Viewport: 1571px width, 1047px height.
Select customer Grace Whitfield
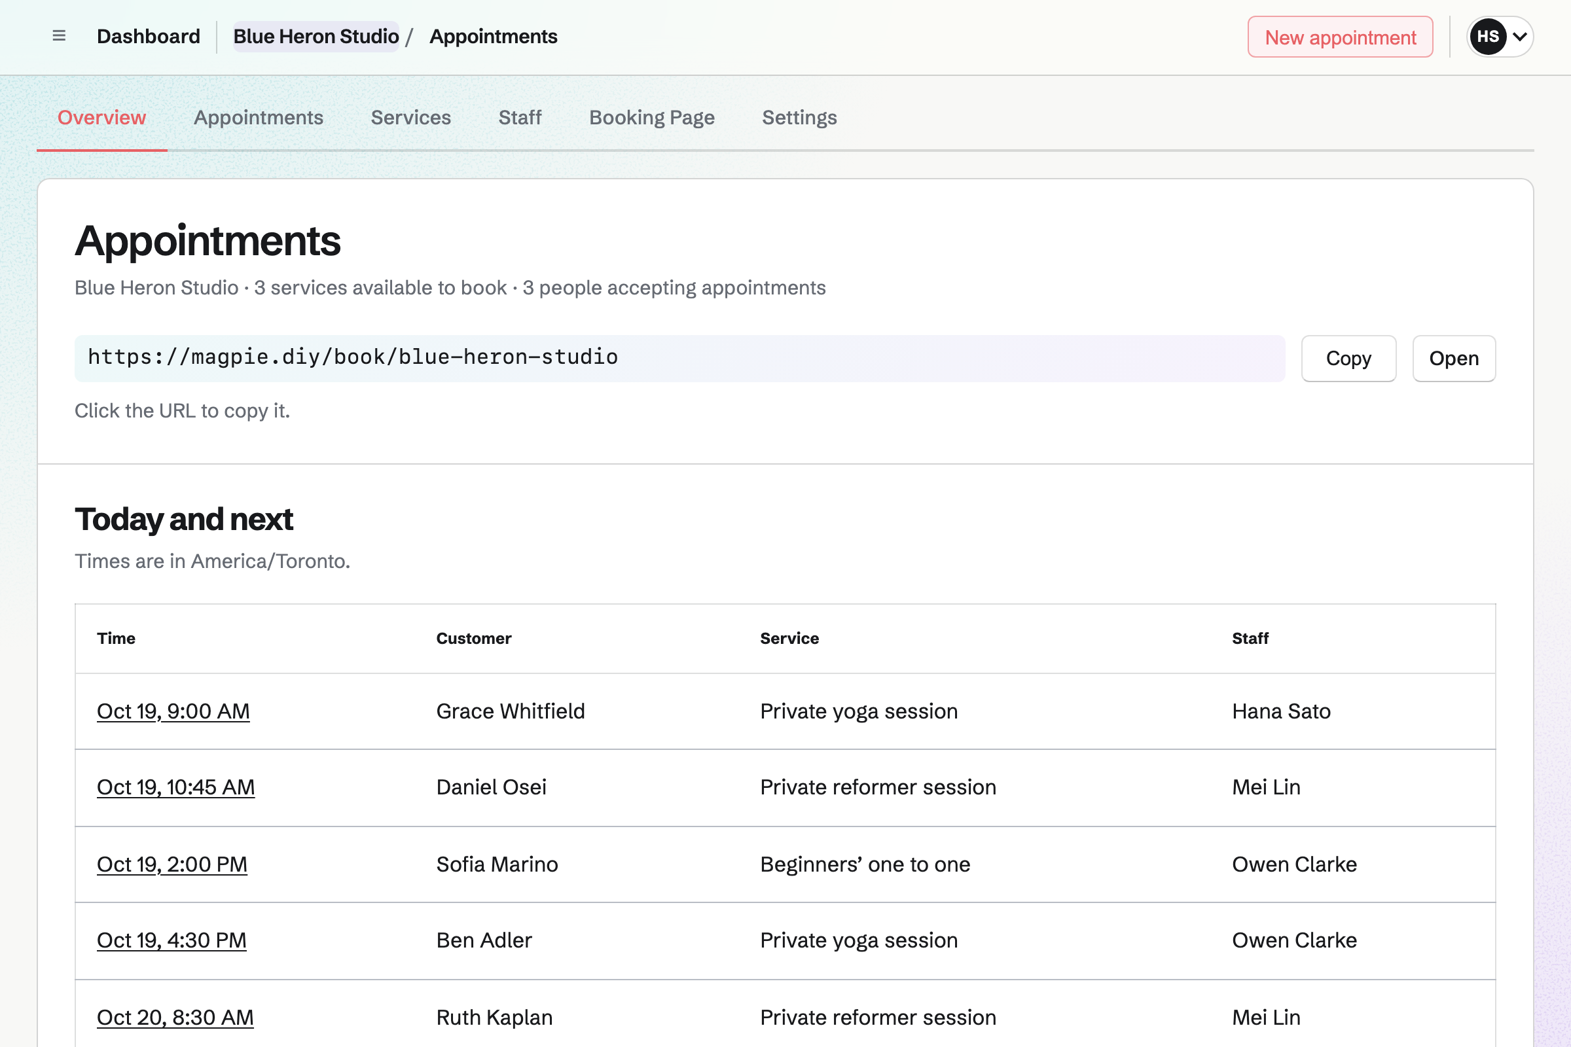tap(511, 711)
